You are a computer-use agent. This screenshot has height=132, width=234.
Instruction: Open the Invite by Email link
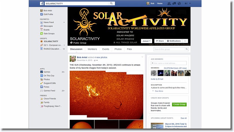157,79
